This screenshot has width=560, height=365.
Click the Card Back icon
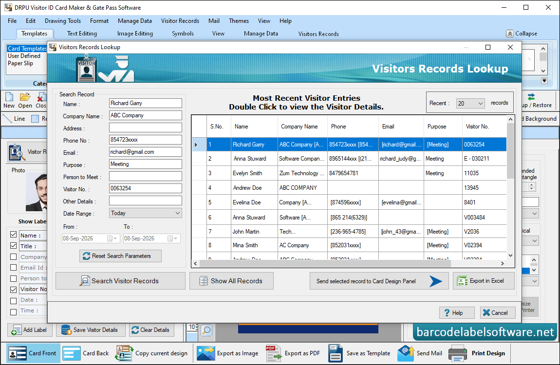[72, 353]
